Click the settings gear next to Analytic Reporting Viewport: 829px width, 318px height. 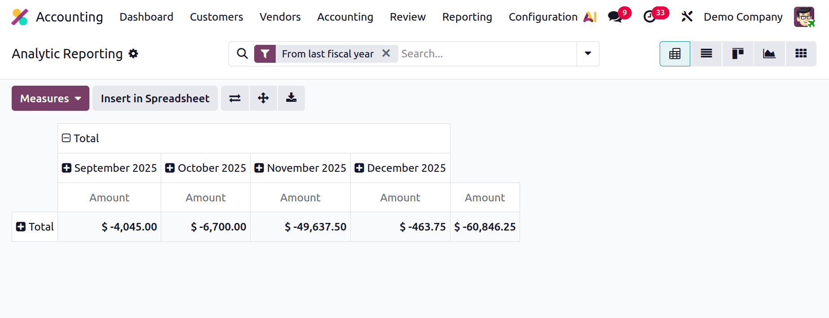[x=133, y=54]
